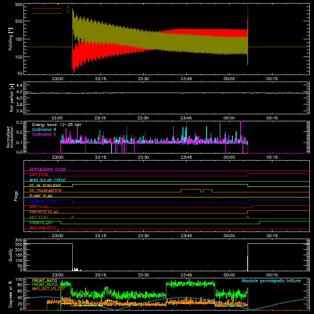Click the olive Y legend line sample
Screen dimensions: 314x314
point(47,13)
